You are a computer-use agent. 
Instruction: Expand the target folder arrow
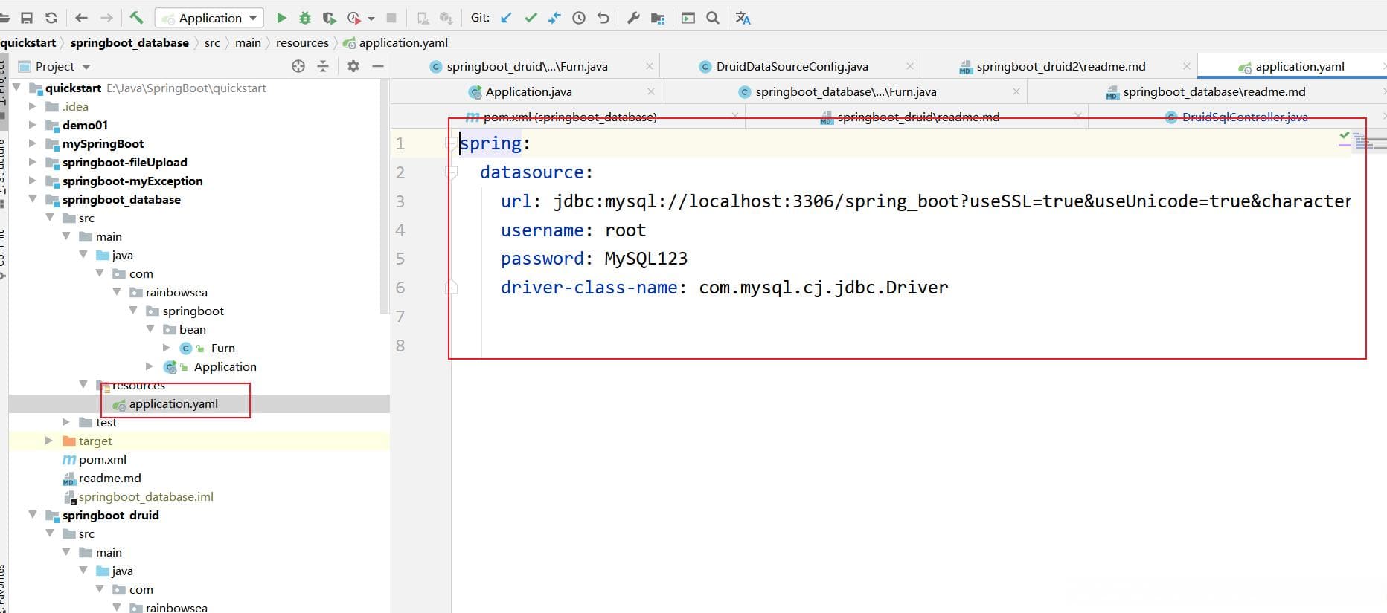(x=48, y=441)
